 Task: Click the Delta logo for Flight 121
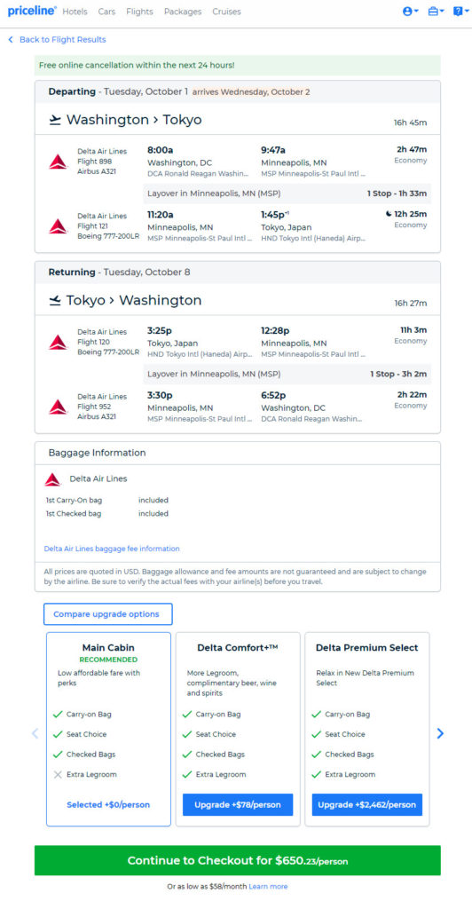(59, 226)
